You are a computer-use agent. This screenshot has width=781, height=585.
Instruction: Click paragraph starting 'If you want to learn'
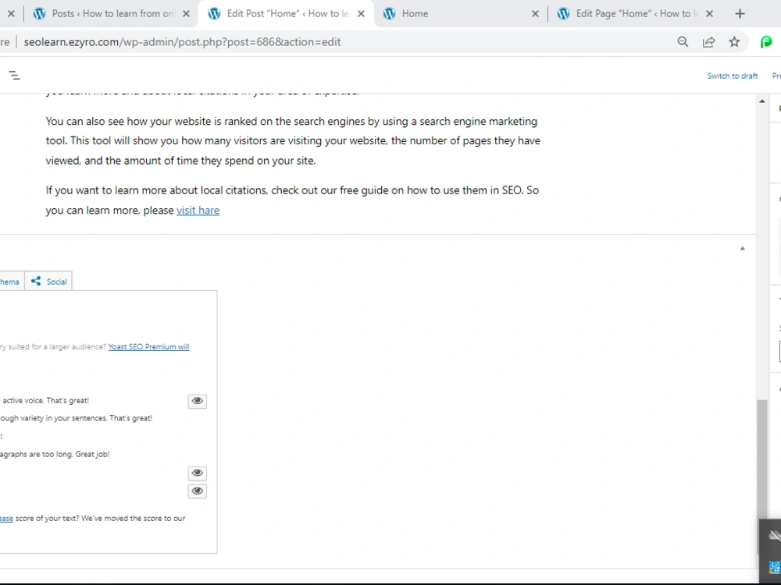click(293, 200)
